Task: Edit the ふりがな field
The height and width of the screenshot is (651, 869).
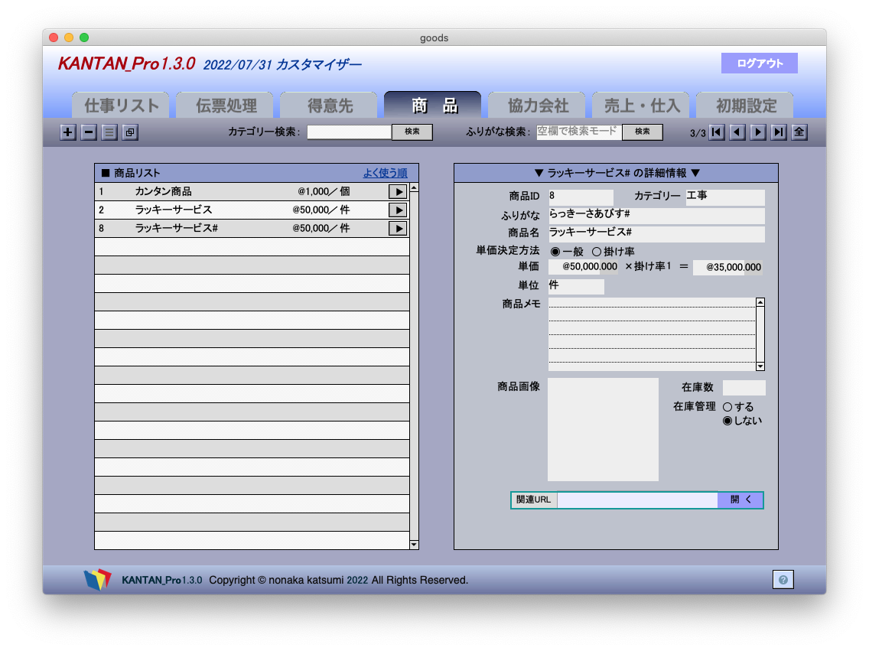Action: [x=657, y=215]
